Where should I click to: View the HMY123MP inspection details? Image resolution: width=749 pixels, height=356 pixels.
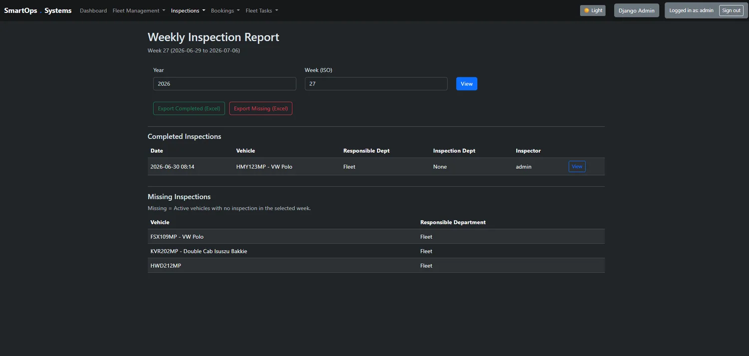pyautogui.click(x=577, y=167)
